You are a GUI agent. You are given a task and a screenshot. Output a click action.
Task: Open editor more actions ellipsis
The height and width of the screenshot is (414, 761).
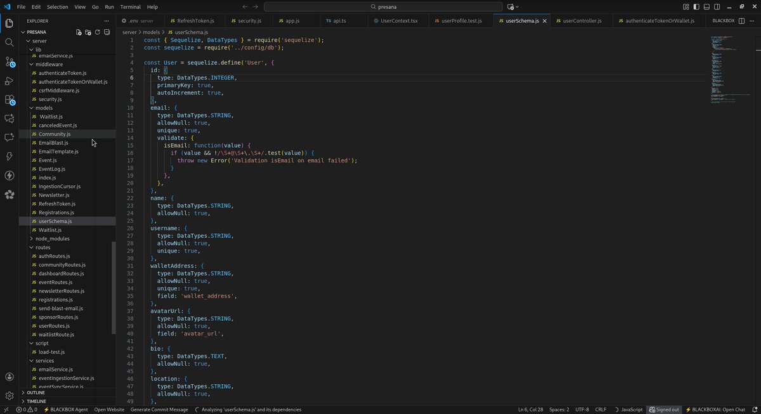coord(753,20)
